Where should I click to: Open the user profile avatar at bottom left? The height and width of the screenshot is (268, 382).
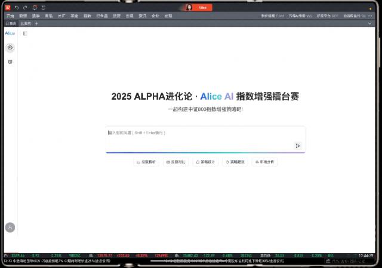10,227
